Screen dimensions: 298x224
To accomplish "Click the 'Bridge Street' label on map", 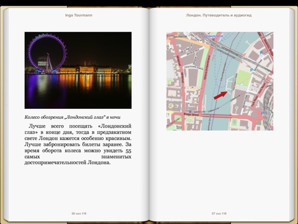I will pos(191,114).
